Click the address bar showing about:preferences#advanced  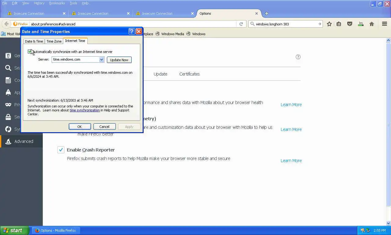(133, 24)
